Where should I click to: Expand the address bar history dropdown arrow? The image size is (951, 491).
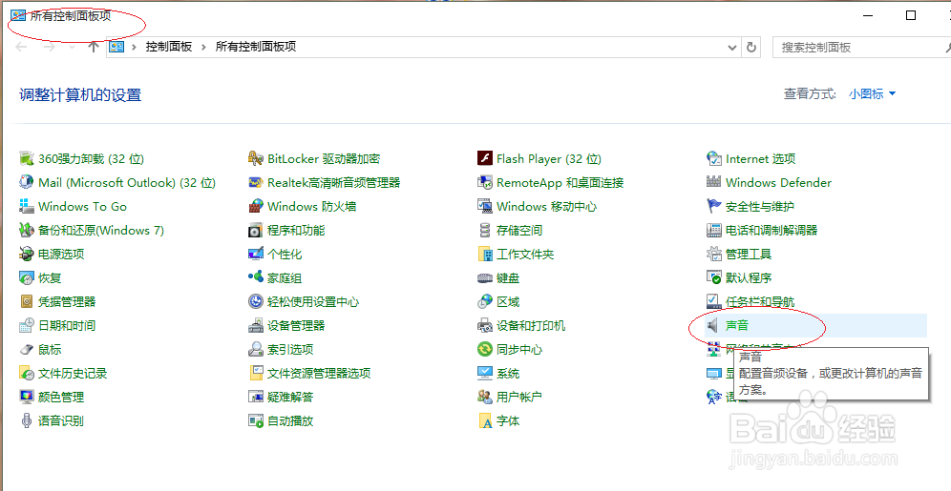pyautogui.click(x=732, y=48)
